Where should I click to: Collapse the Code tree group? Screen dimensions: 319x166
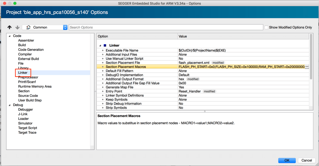(x=10, y=36)
